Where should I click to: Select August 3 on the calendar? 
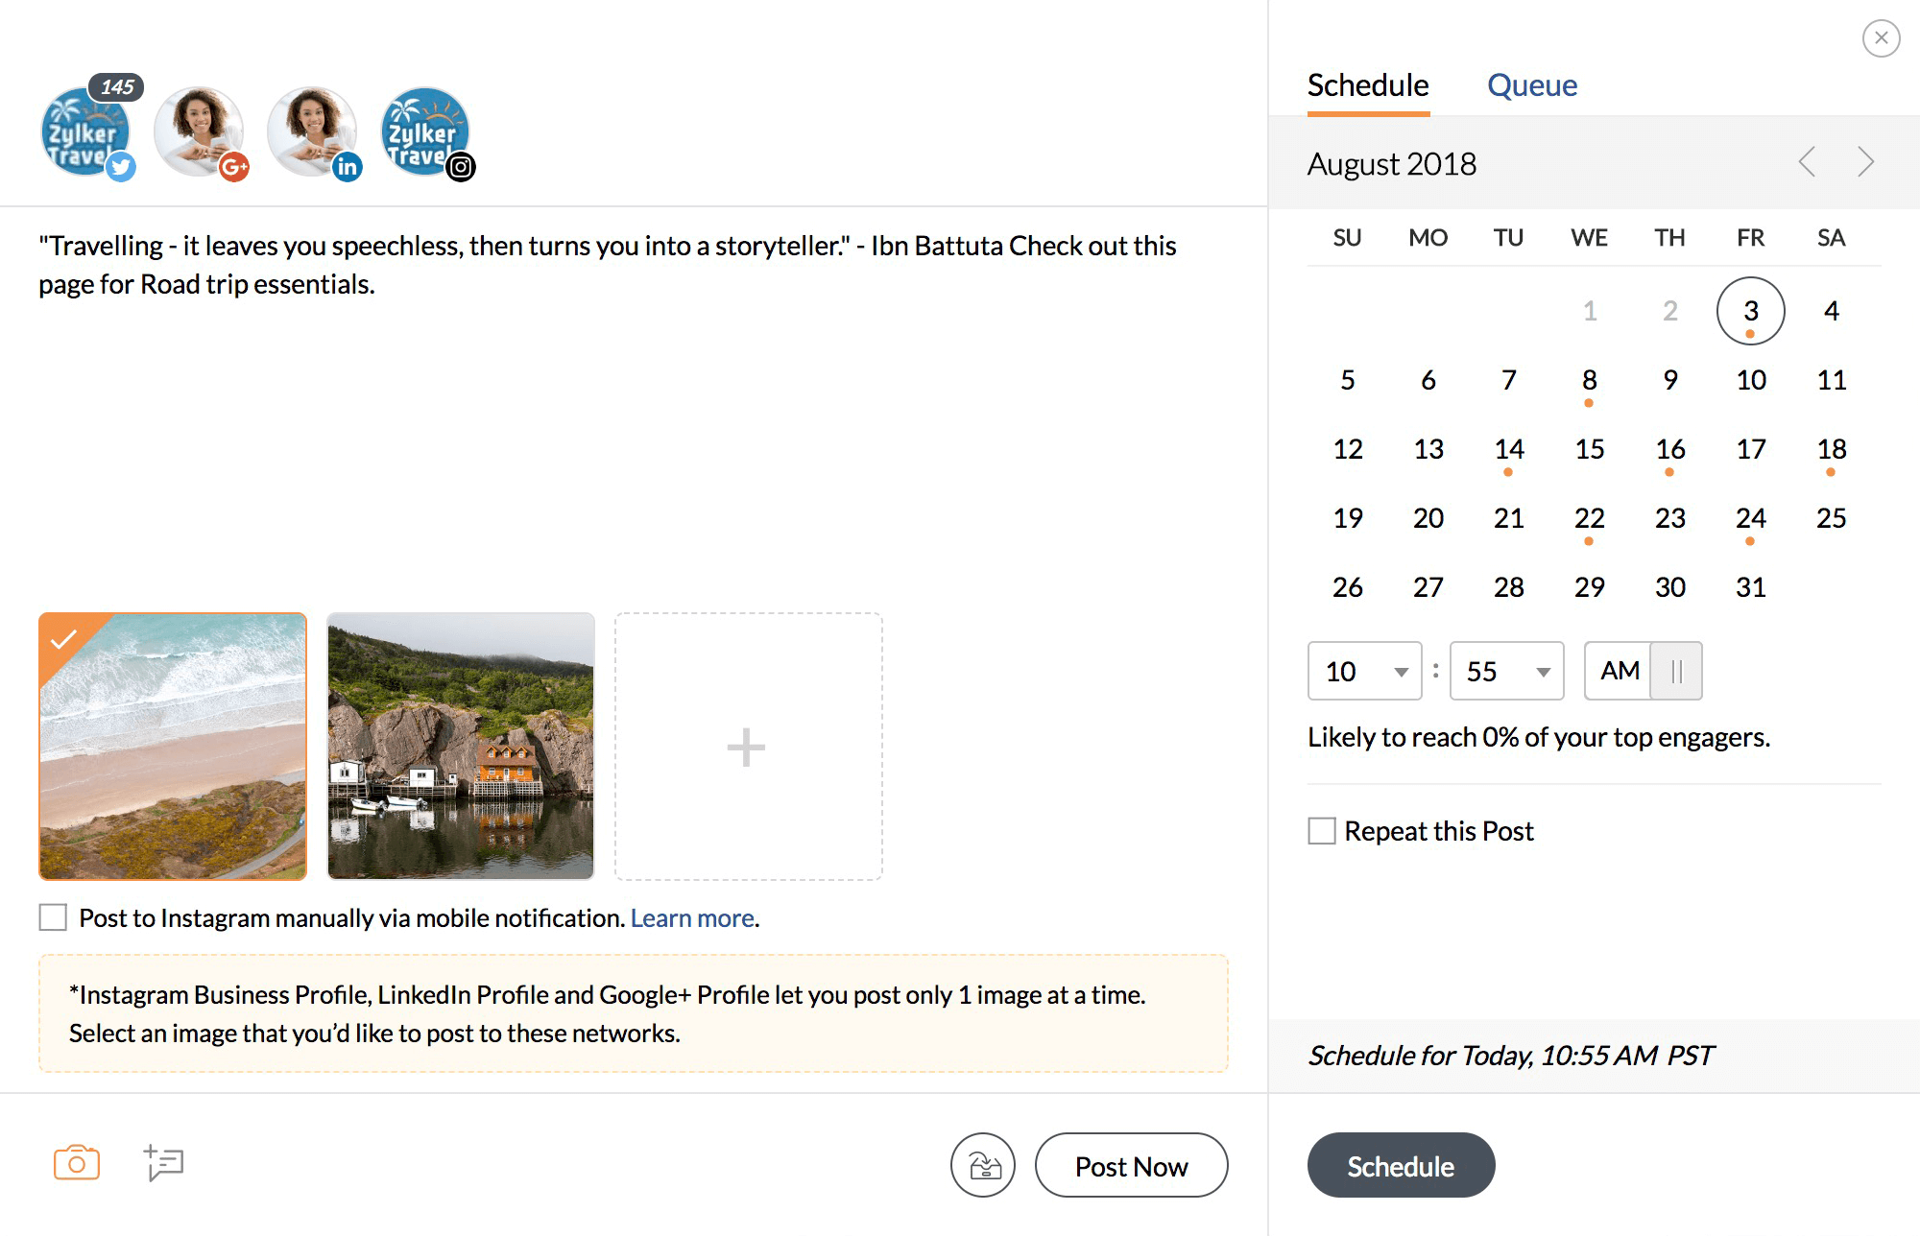pyautogui.click(x=1751, y=311)
